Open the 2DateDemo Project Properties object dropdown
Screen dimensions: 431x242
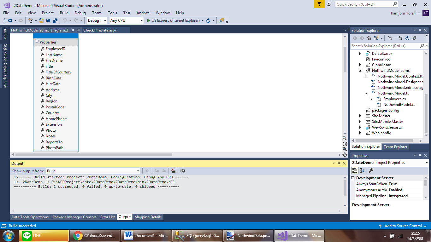pos(427,163)
